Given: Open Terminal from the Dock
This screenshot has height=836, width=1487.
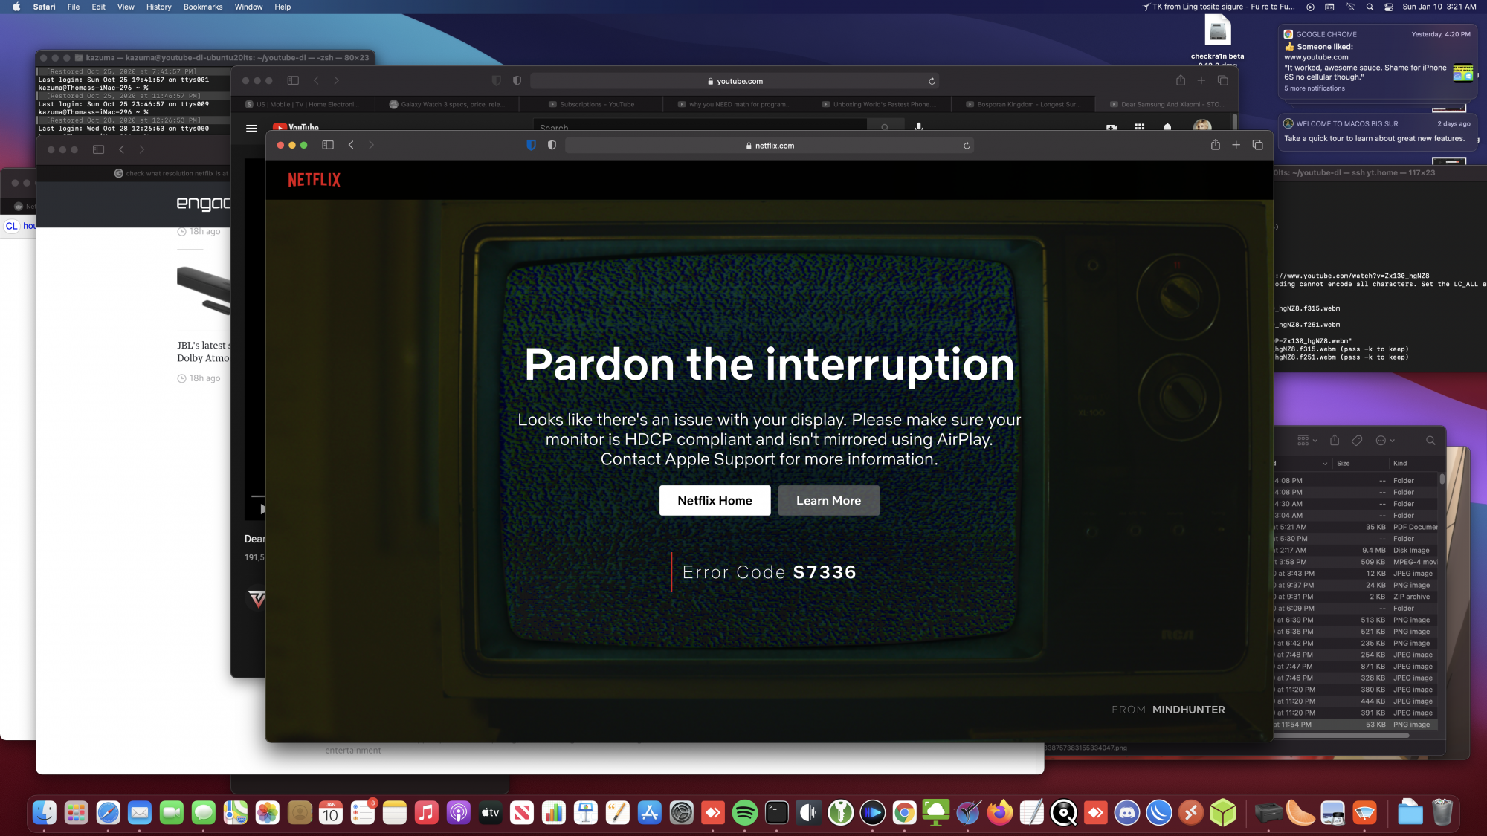Looking at the screenshot, I should pos(777,813).
